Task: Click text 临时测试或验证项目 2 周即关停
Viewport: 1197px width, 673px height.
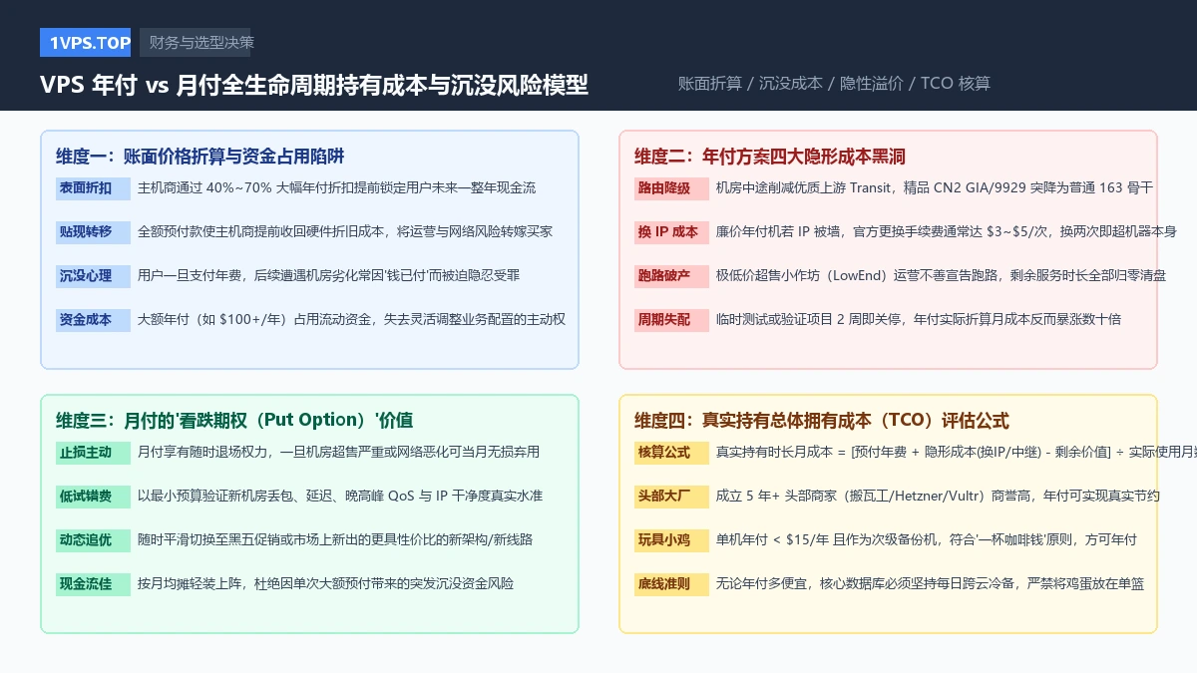Action: [x=809, y=319]
